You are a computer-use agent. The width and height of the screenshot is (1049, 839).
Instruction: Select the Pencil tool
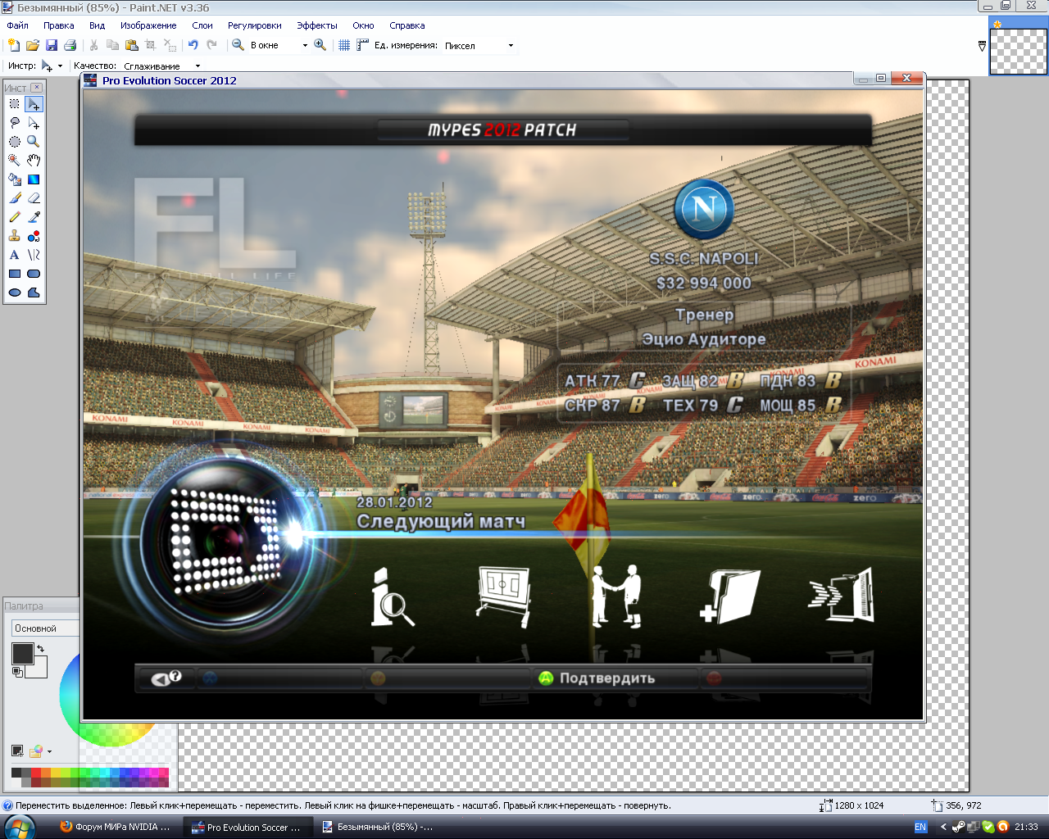(15, 217)
